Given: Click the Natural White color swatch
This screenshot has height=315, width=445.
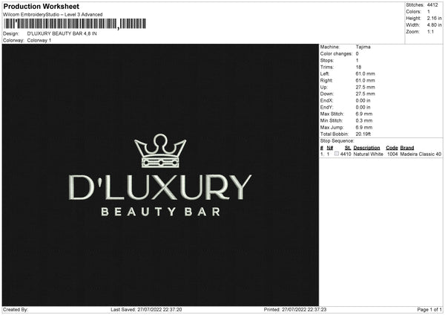Looking at the screenshot, I should pos(337,154).
